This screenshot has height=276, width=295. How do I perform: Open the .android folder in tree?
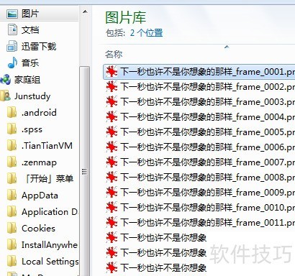pos(39,113)
